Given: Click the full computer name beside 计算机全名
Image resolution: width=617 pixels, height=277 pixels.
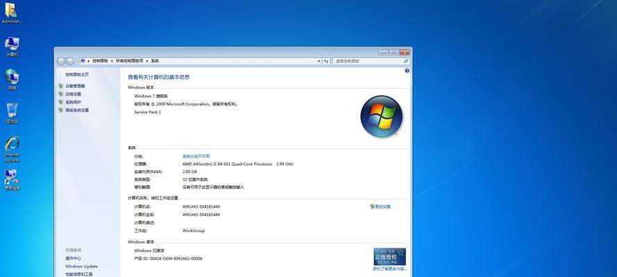Looking at the screenshot, I should (201, 215).
